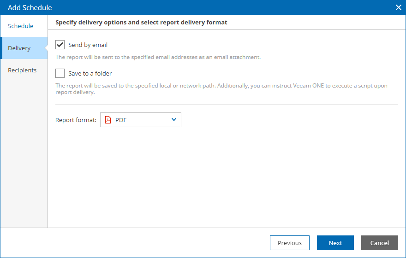Click the red PDF file icon
406x258 pixels.
(x=108, y=120)
